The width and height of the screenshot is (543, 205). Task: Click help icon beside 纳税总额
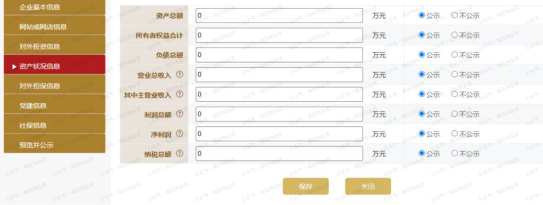[179, 153]
